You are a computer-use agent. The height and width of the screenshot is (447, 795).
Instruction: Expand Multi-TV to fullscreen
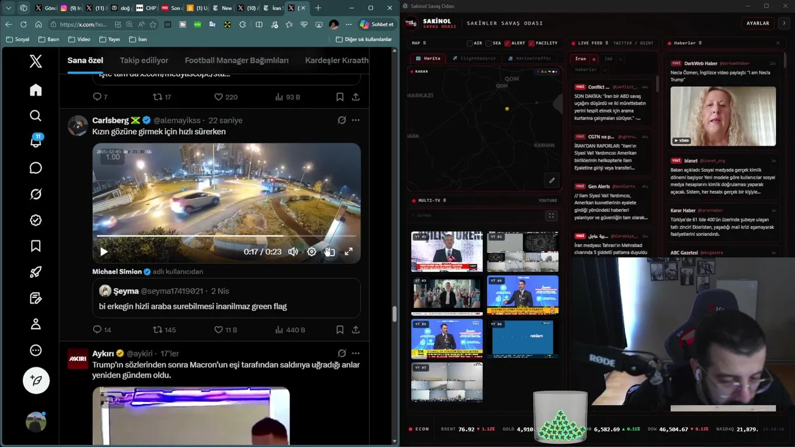[551, 215]
